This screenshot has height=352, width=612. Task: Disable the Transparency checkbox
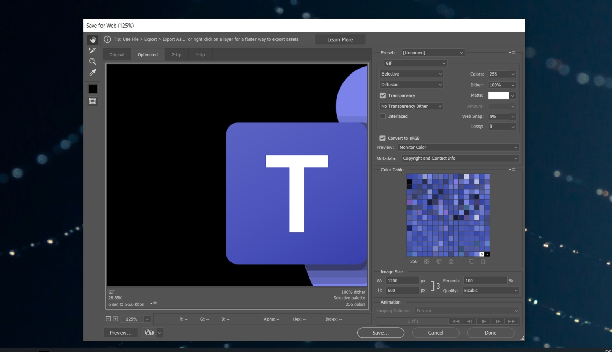tap(382, 95)
